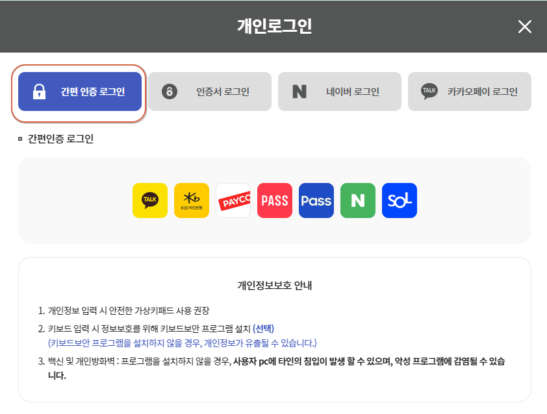The width and height of the screenshot is (547, 414).
Task: Choose the blue Samsung Pass icon
Action: 316,201
